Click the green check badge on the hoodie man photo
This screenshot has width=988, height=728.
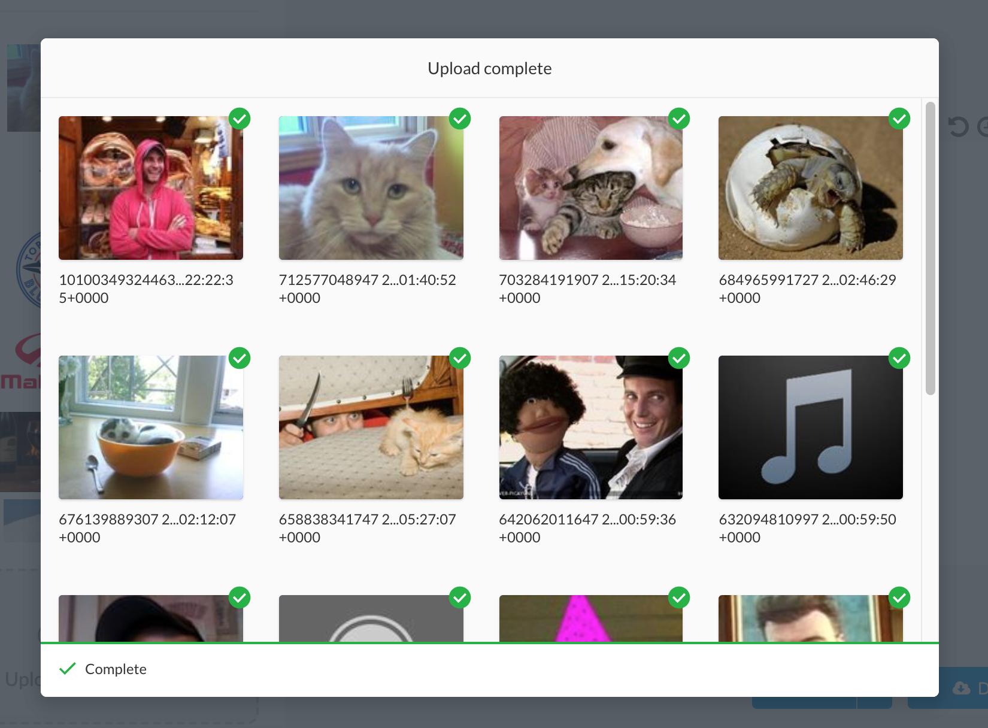click(x=240, y=119)
